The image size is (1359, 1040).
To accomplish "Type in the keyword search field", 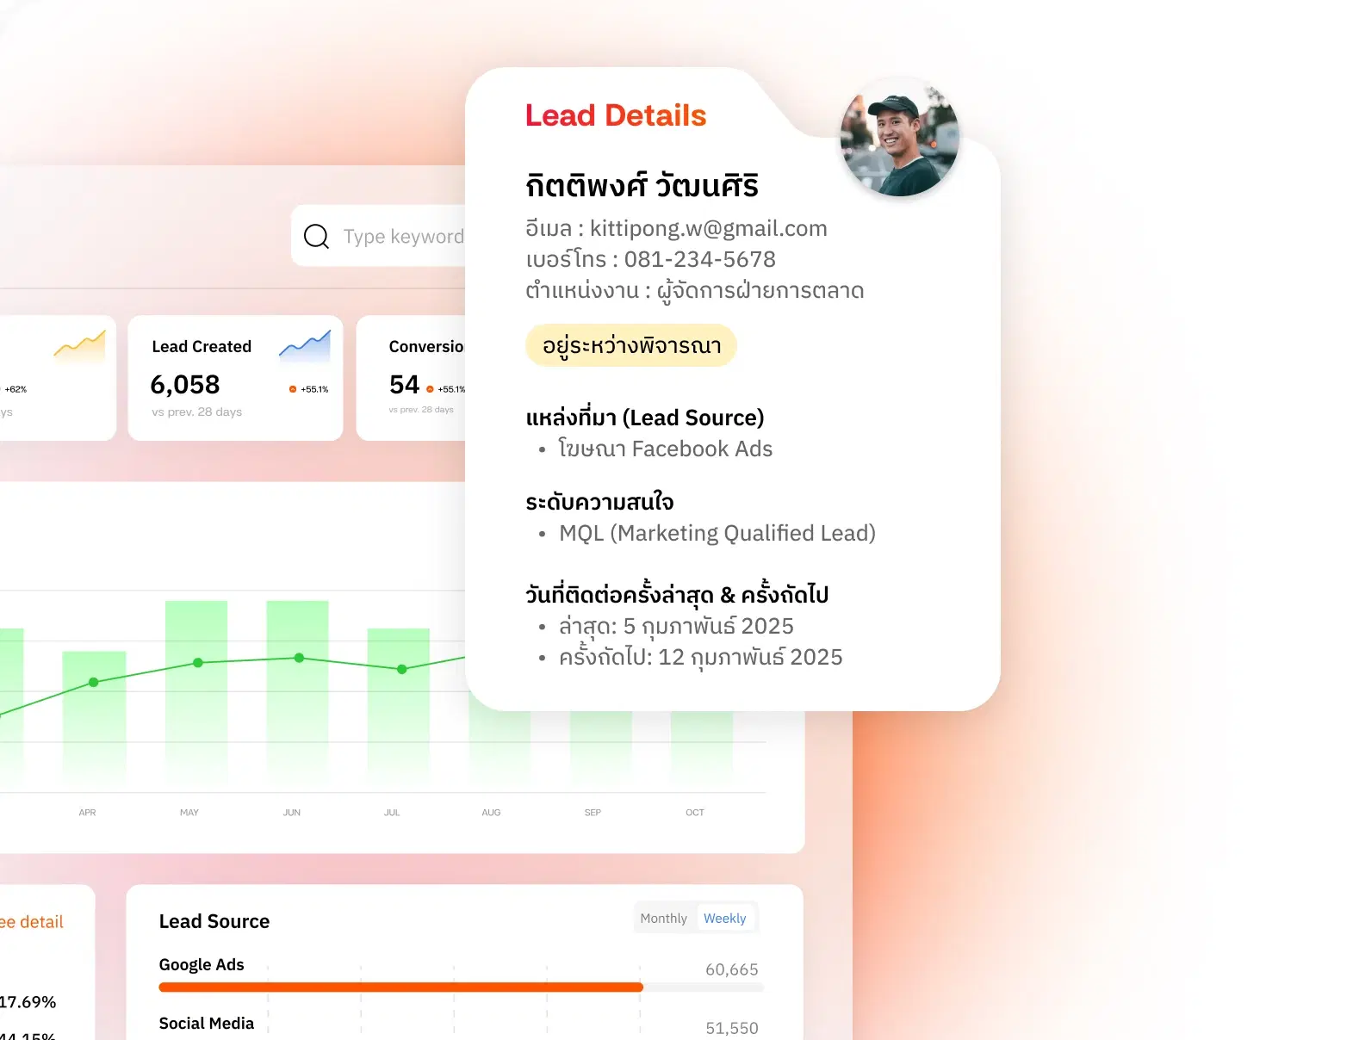I will (403, 237).
